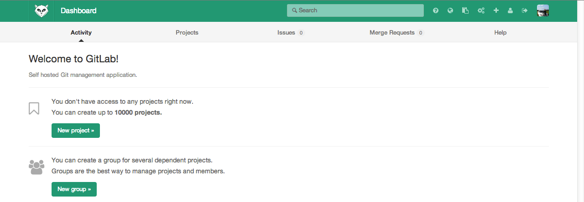Image resolution: width=584 pixels, height=202 pixels.
Task: Click the Merge Requests count badge
Action: pyautogui.click(x=420, y=33)
